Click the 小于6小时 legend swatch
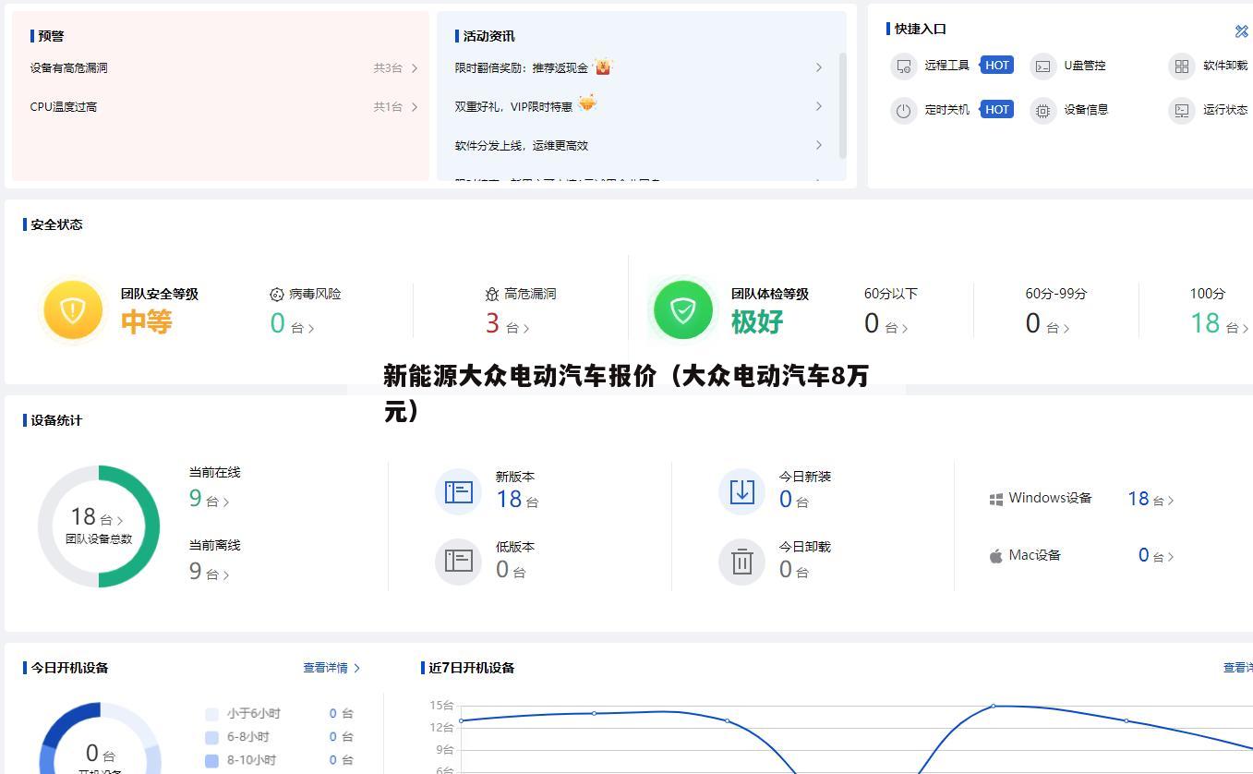Screen dimensions: 1253x774 211,714
